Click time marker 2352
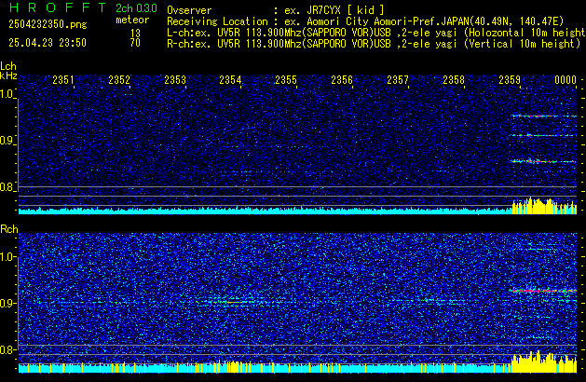586x382 pixels. 119,80
